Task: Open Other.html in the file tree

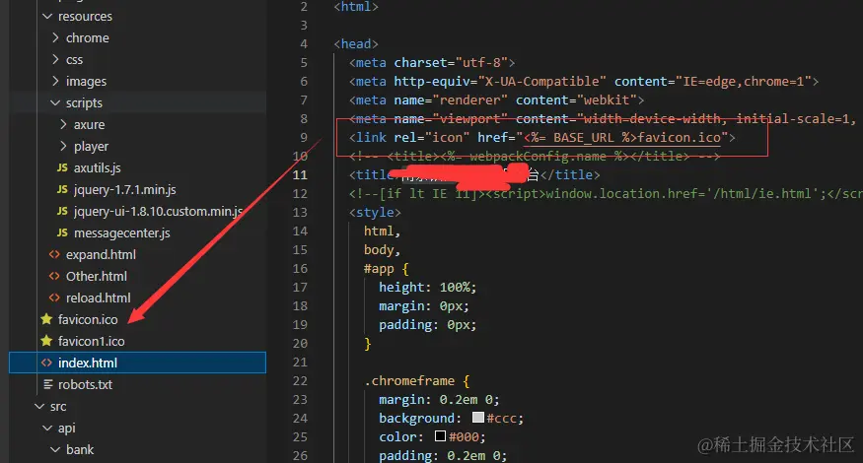Action: [97, 276]
